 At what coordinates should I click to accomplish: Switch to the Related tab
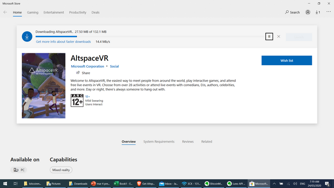click(207, 141)
